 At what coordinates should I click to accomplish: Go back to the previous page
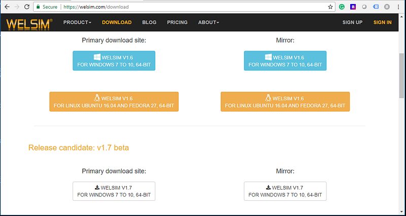coord(7,7)
